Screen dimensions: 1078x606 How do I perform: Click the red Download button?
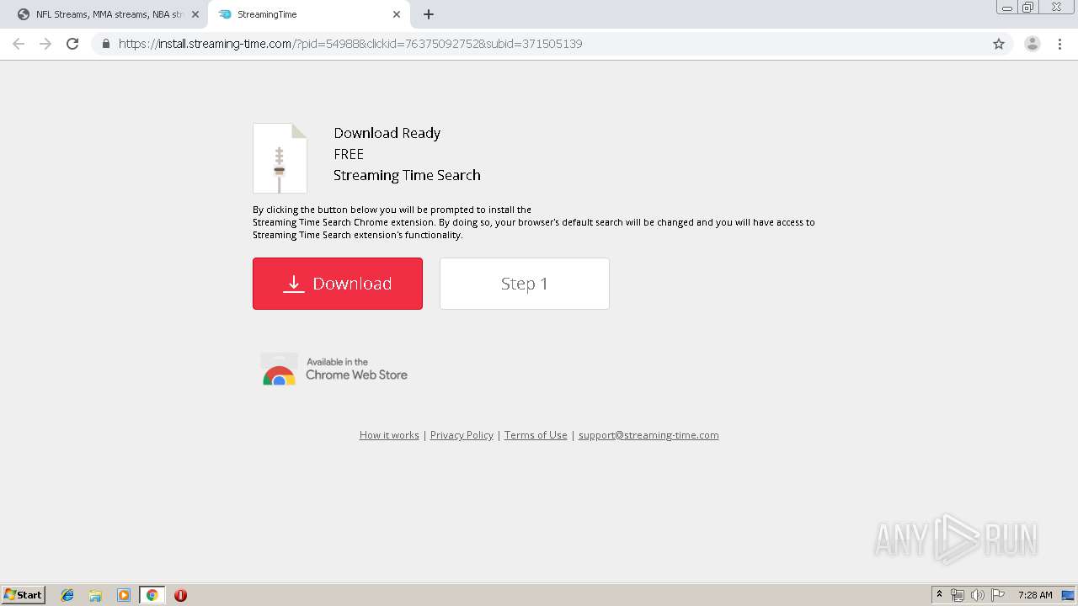(x=338, y=284)
